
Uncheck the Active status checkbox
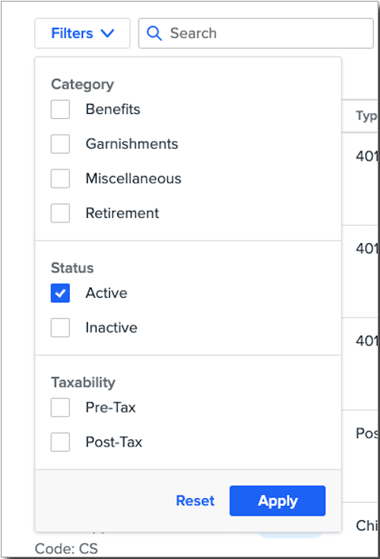[60, 293]
